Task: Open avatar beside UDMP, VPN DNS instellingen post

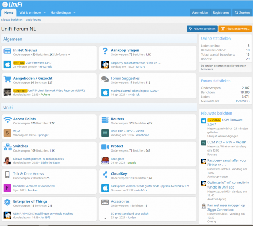Action: tap(7, 215)
